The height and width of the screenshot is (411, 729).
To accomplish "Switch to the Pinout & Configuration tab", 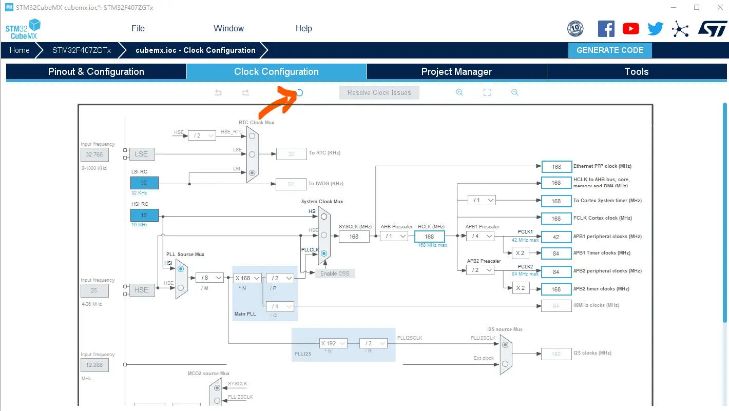I will click(x=96, y=72).
